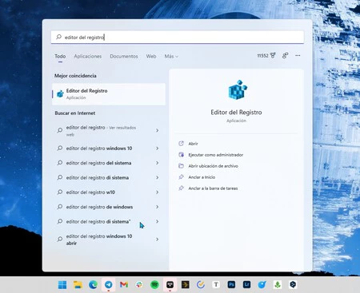Choose Anclar a Inicio

(x=202, y=177)
